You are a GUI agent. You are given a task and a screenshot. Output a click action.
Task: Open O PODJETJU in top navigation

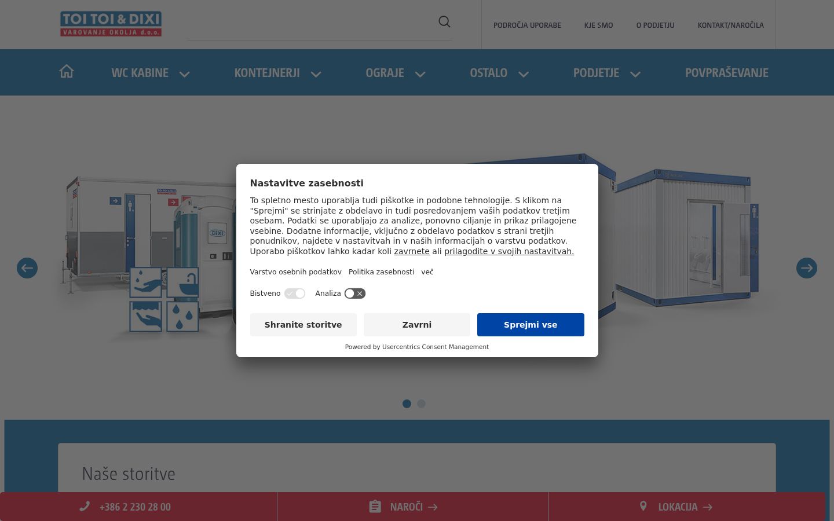pos(655,25)
